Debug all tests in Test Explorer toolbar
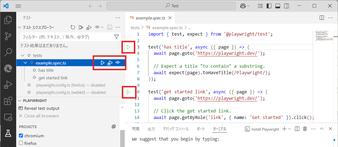Image resolution: width=338 pixels, height=147 pixels. [x=89, y=27]
